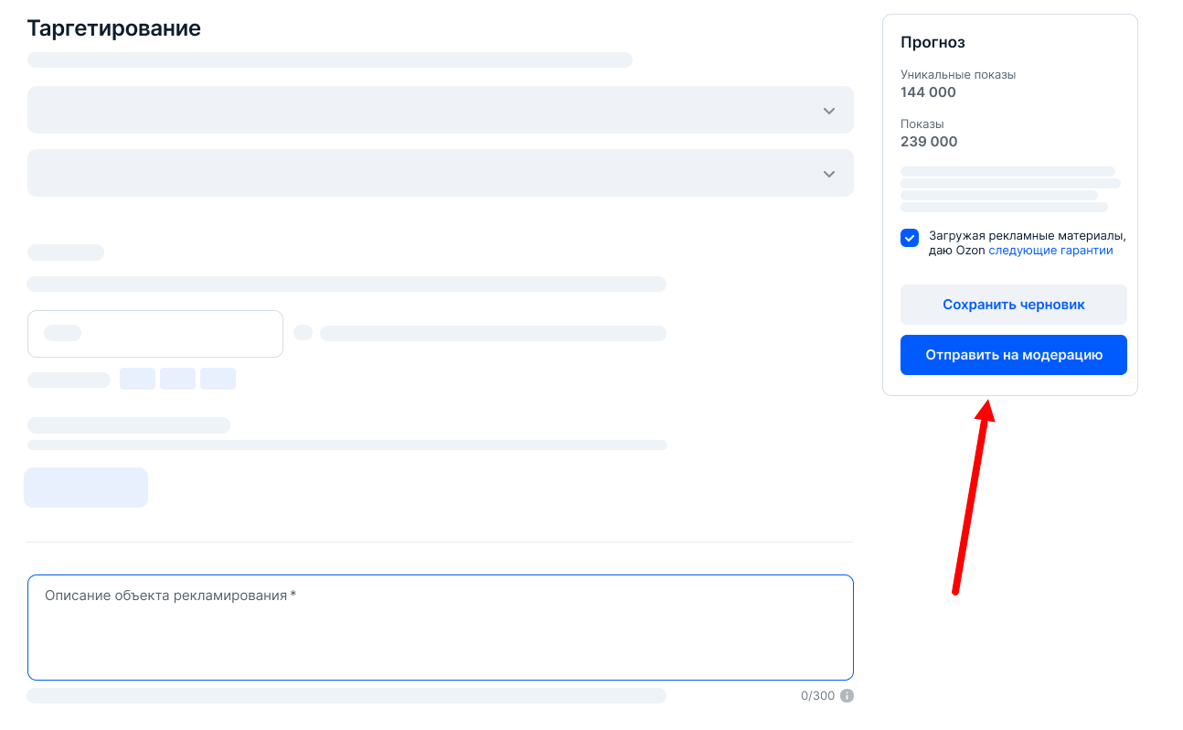The height and width of the screenshot is (730, 1183).
Task: Click 'Сохранить черновик' to save a draft
Action: click(x=1013, y=304)
